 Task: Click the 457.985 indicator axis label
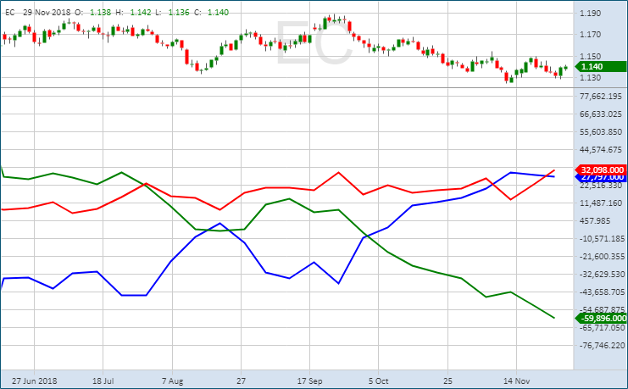click(601, 221)
